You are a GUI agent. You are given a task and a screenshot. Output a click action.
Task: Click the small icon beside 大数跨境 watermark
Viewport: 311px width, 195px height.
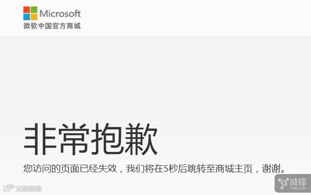(x=9, y=188)
